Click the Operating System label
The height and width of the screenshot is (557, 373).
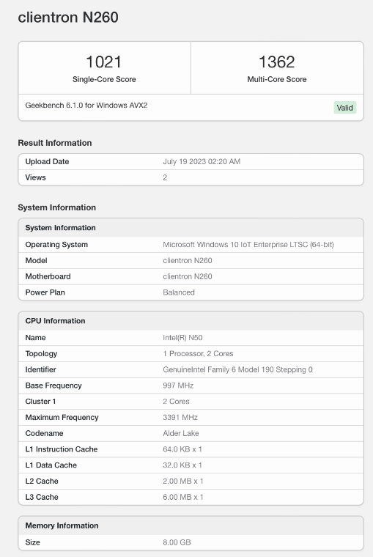(56, 244)
